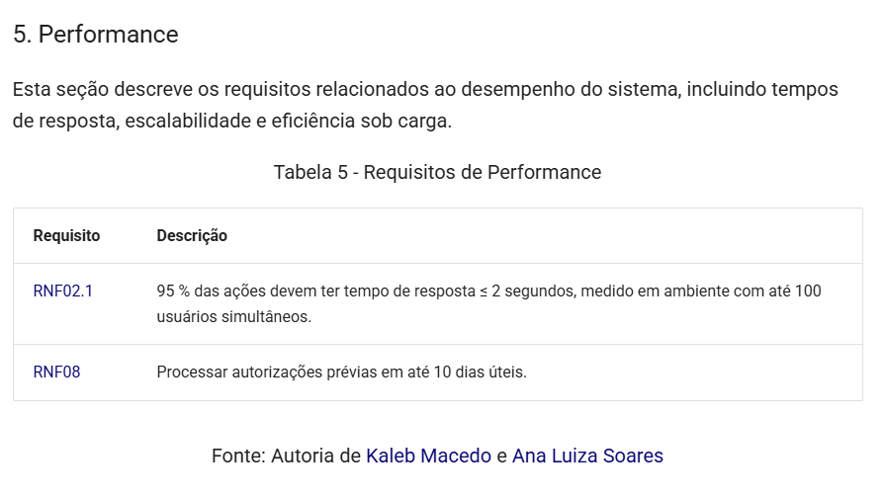The width and height of the screenshot is (883, 500).
Task: Click the 'Fonte: Autoria de' text
Action: click(x=286, y=456)
